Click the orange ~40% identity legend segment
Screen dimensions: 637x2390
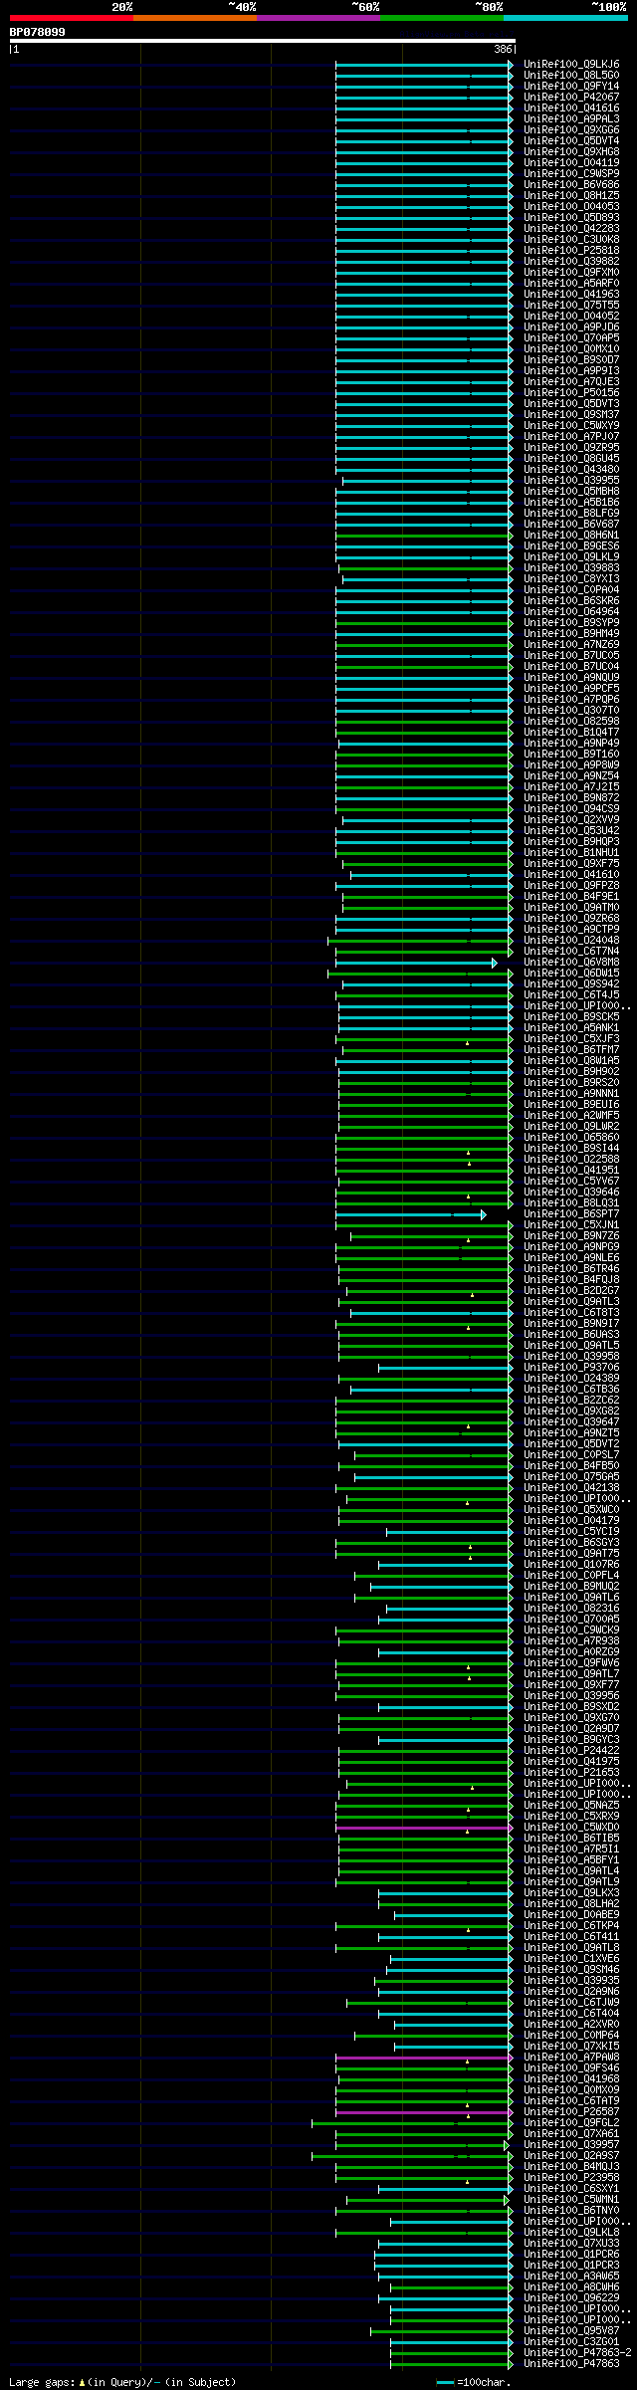[195, 18]
